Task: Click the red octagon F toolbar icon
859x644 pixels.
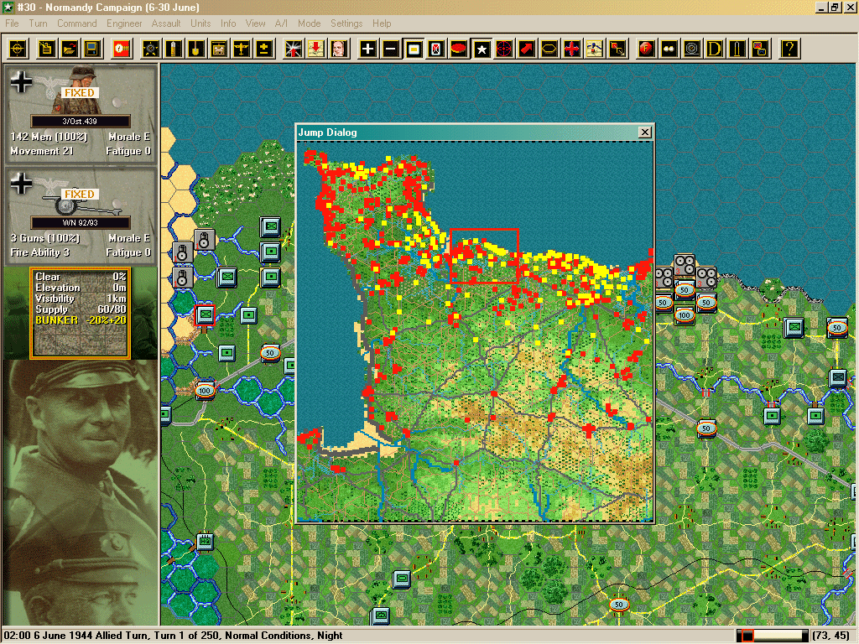Action: pyautogui.click(x=647, y=49)
